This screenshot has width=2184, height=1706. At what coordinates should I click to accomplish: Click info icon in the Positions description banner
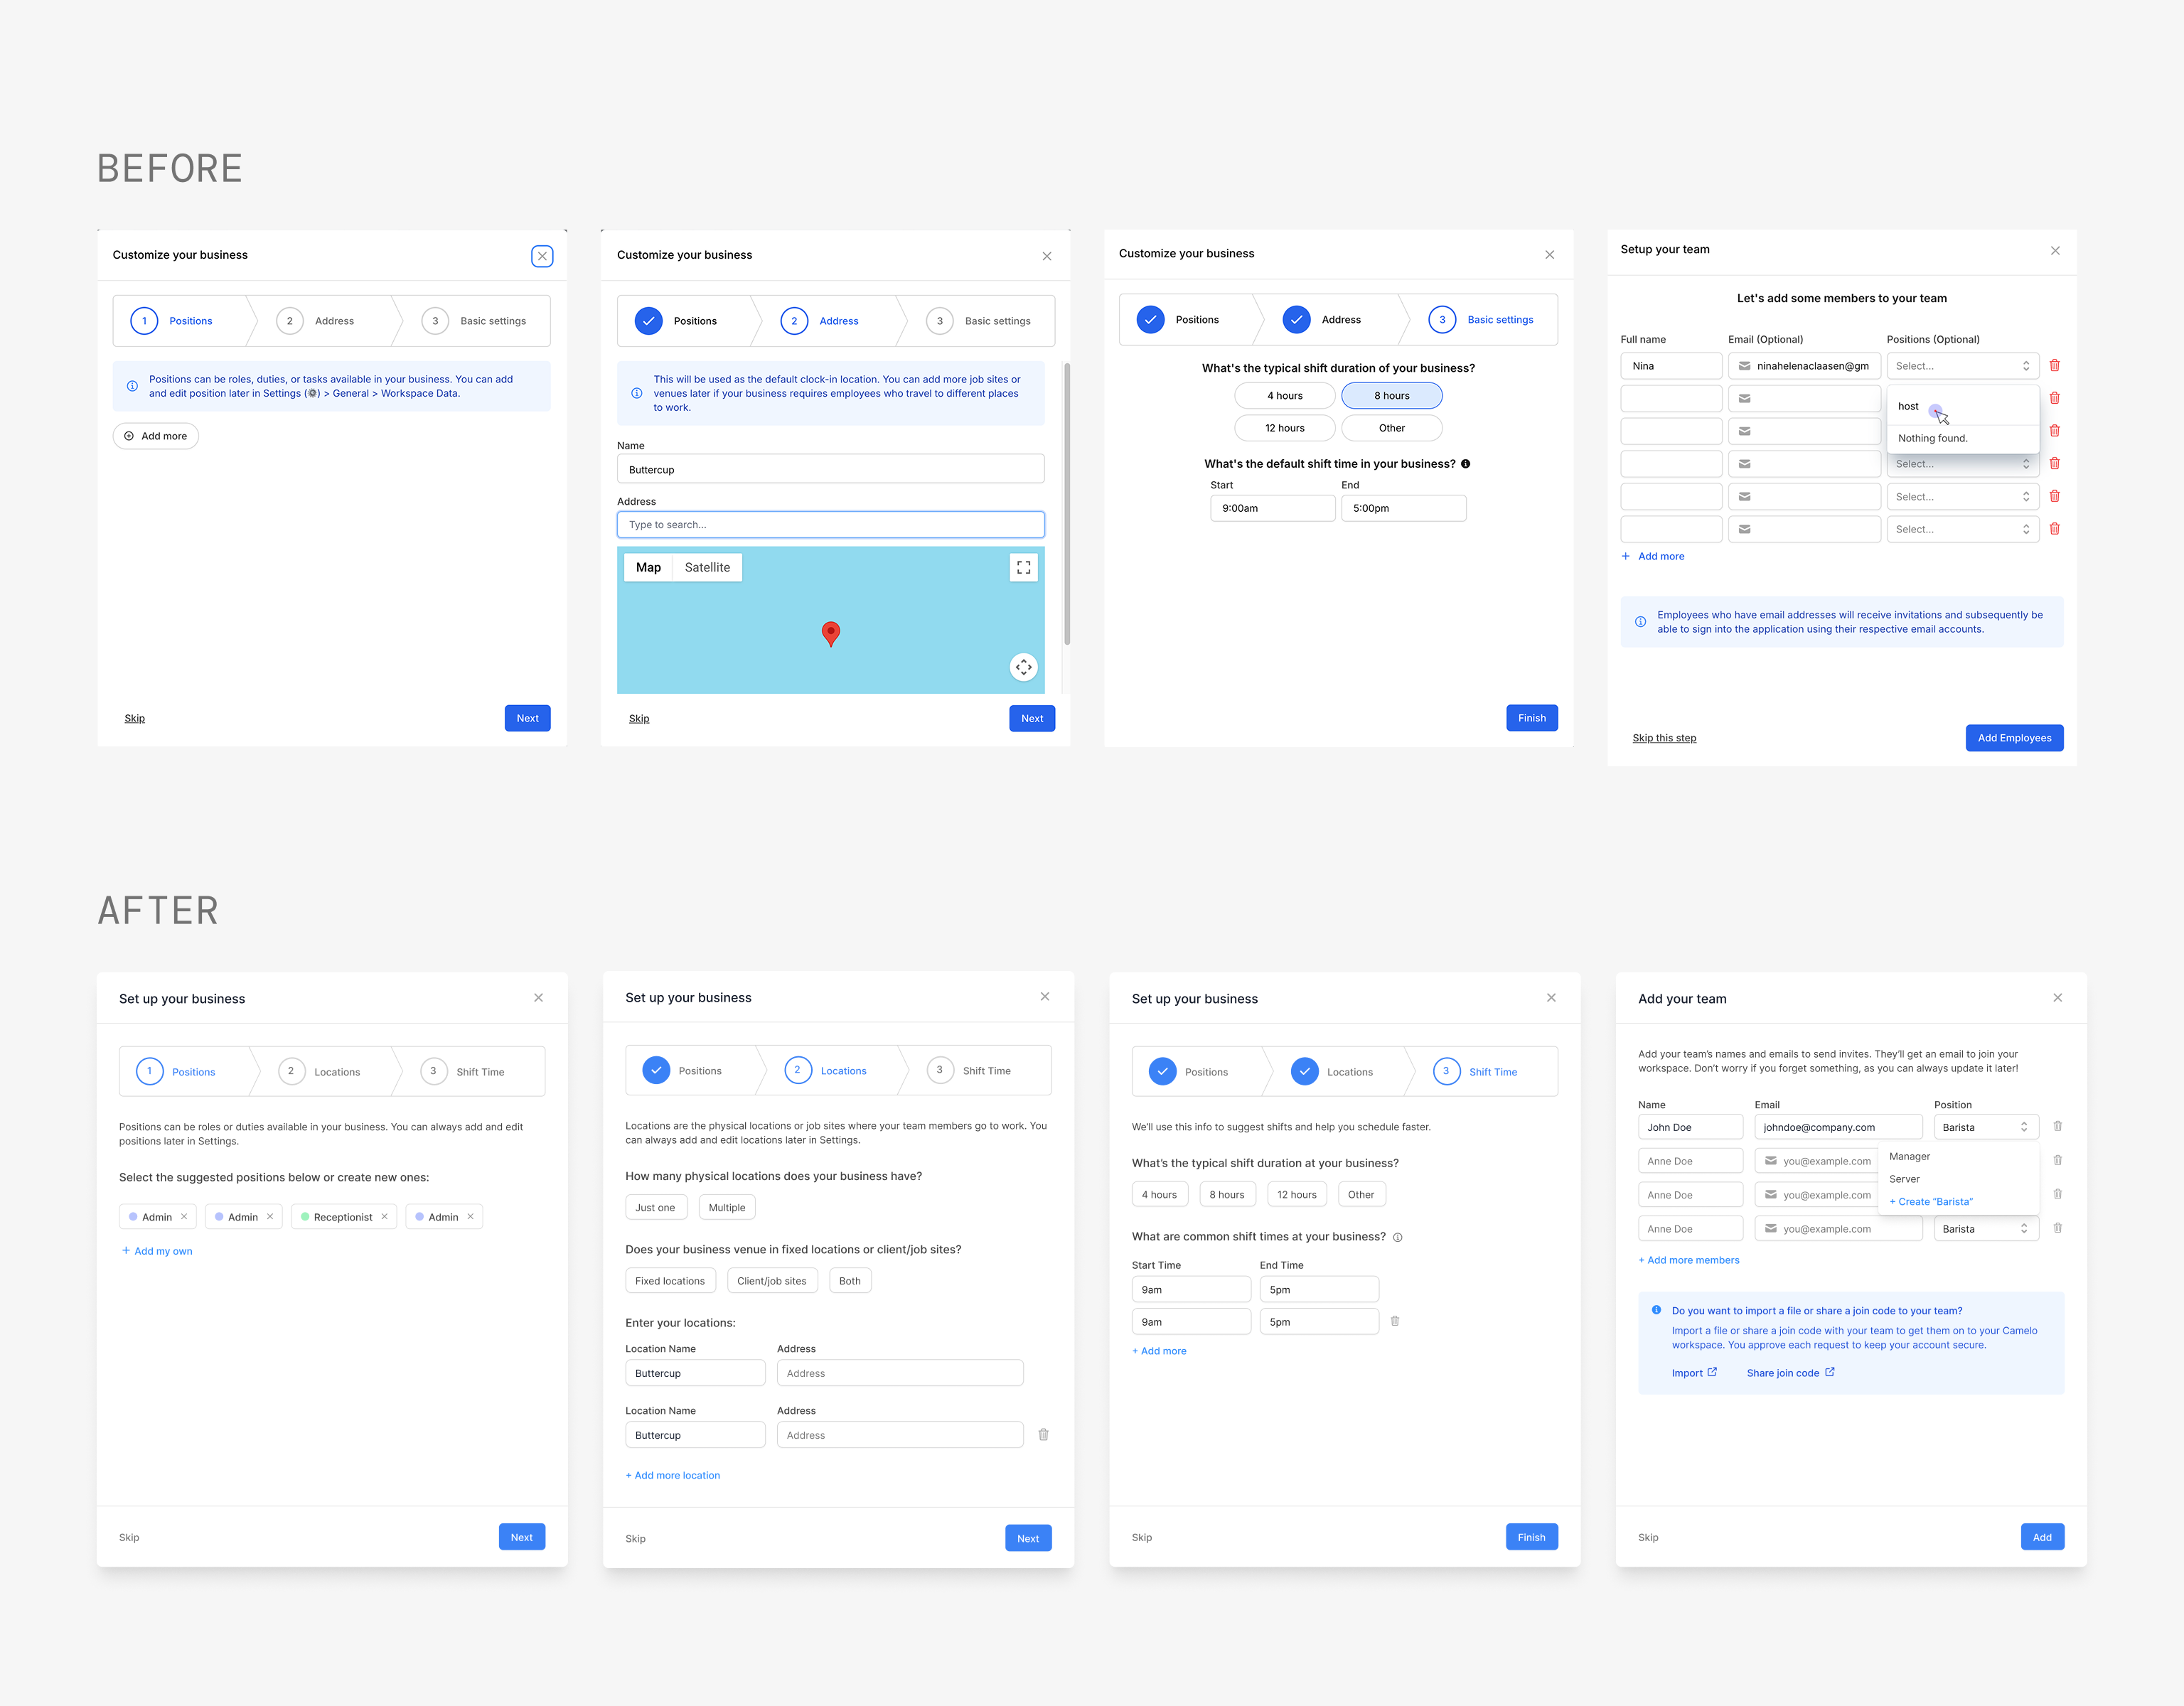(x=132, y=386)
